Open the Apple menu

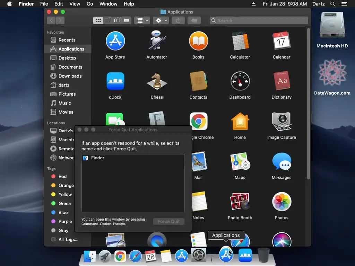(x=9, y=4)
